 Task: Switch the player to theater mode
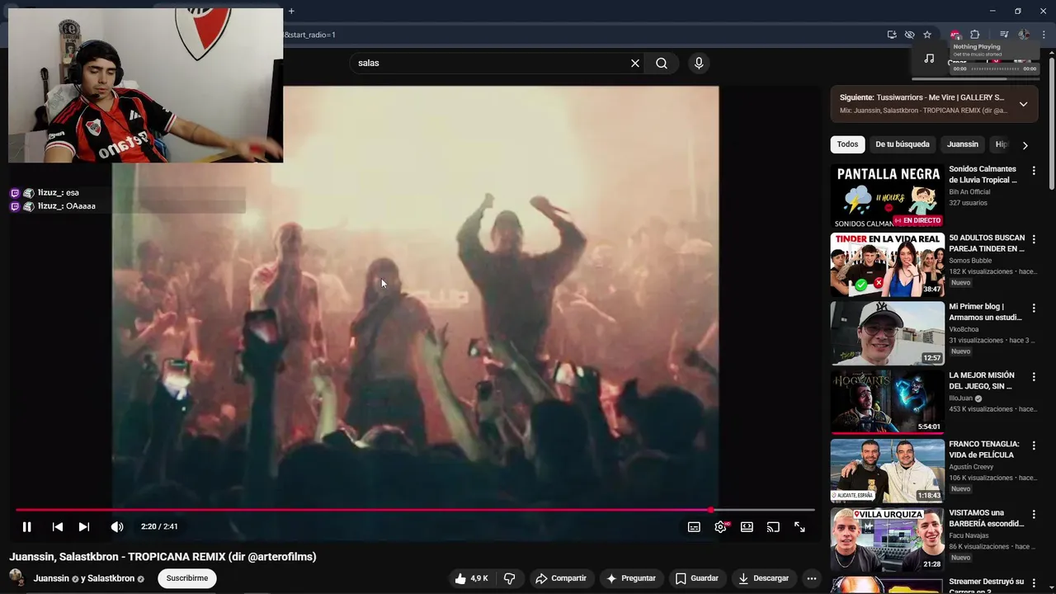click(747, 527)
